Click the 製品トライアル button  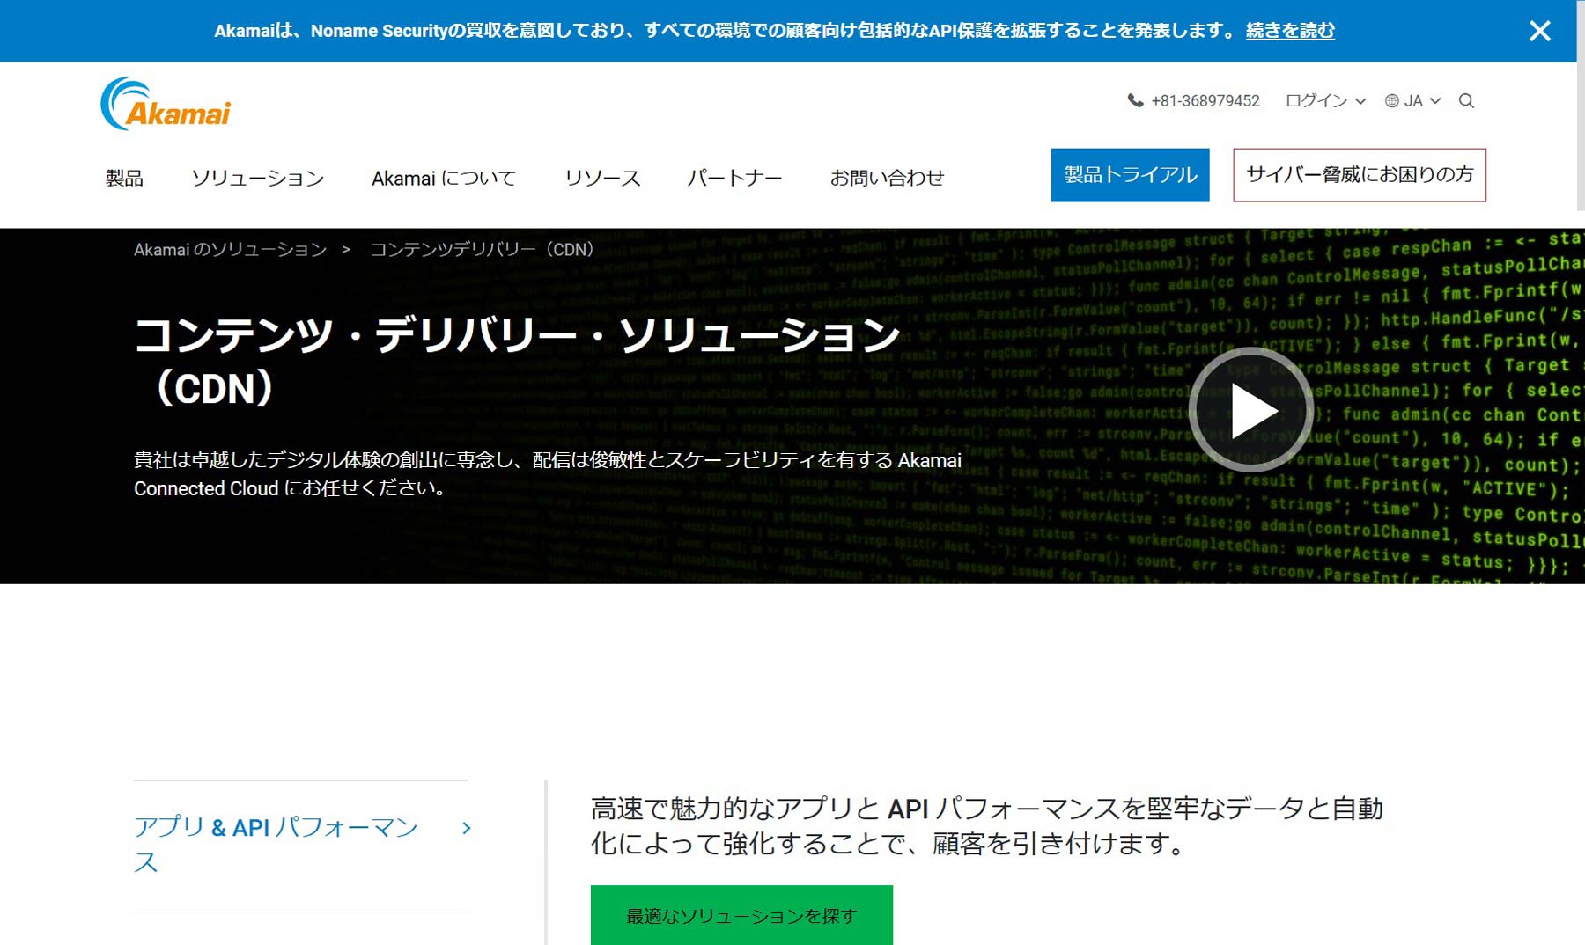(x=1130, y=175)
